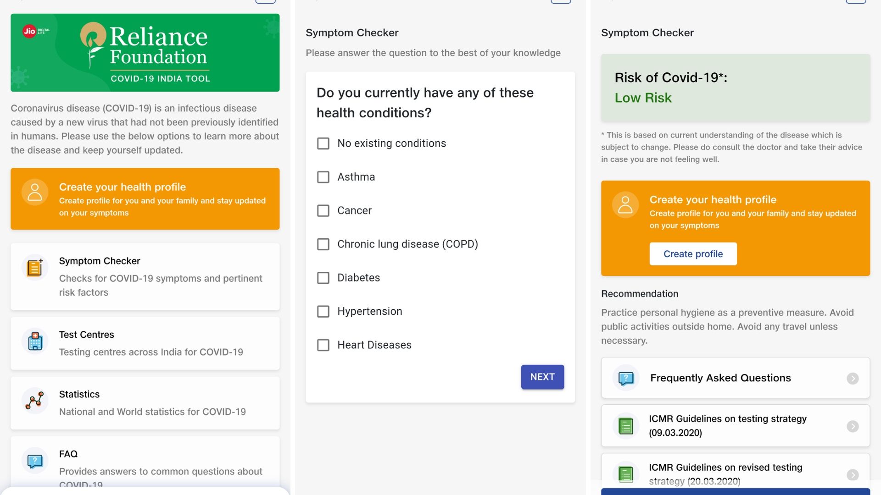This screenshot has height=495, width=881.
Task: Click the Frequently Asked Questions chat icon
Action: pyautogui.click(x=626, y=377)
